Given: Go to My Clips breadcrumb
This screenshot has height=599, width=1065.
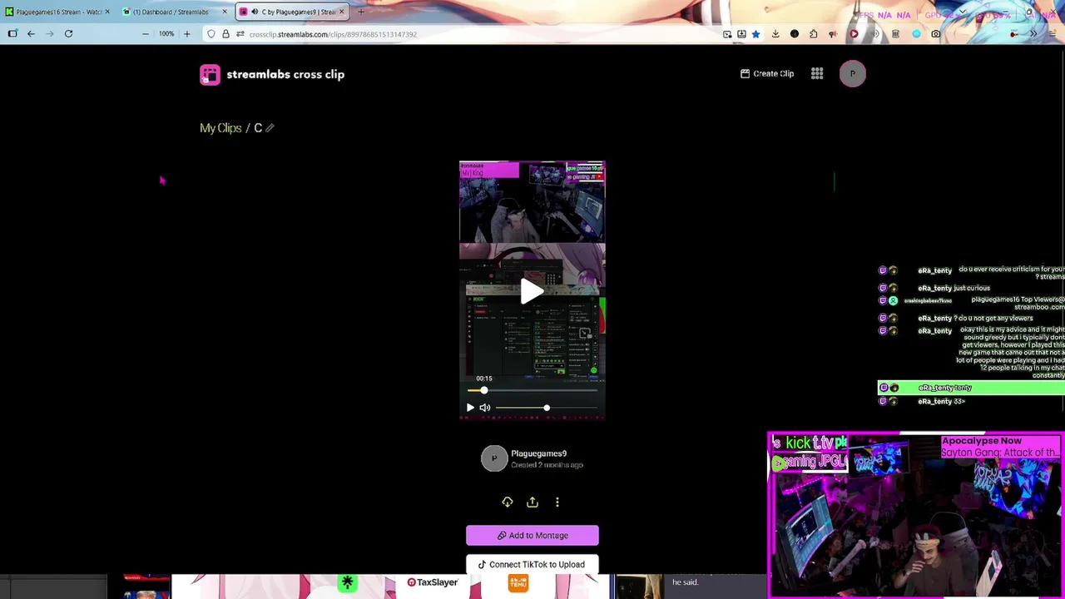Looking at the screenshot, I should point(220,128).
